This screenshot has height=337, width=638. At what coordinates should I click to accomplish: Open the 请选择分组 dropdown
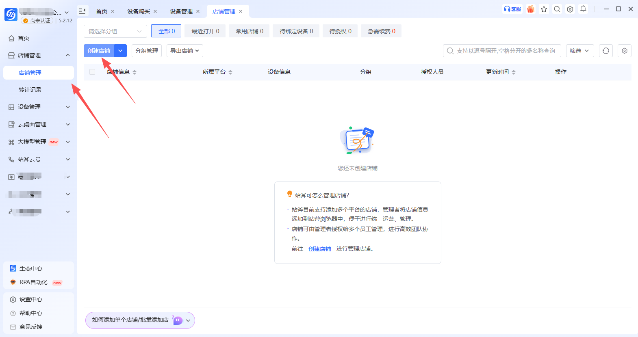[x=115, y=31]
